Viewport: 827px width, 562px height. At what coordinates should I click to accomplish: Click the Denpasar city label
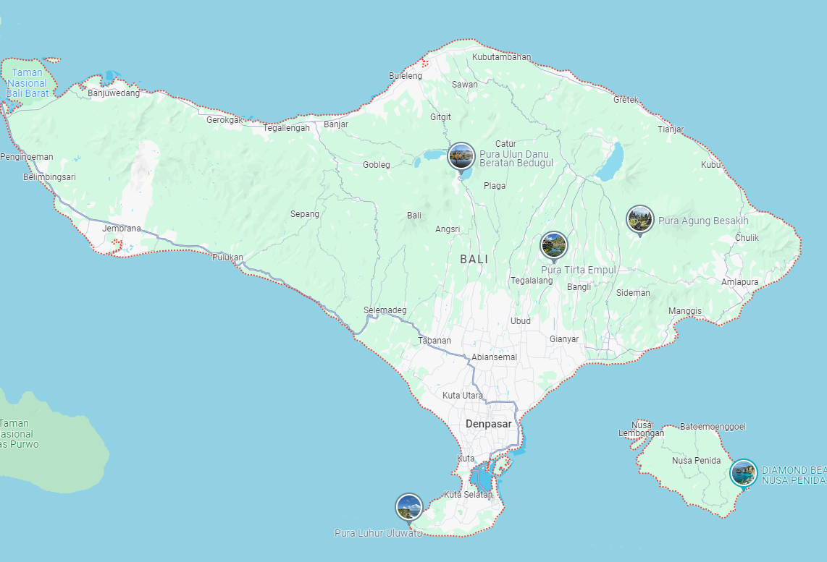point(488,424)
